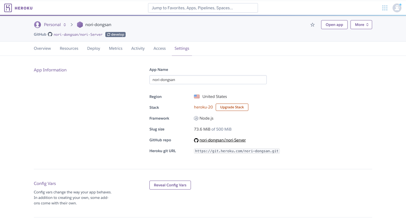Switch to the Access tab
406x220 pixels.
[160, 49]
